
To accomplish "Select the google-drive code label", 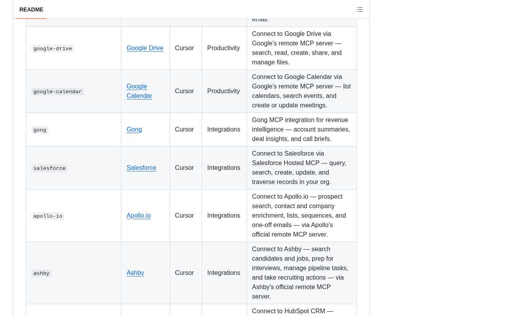I will tap(53, 49).
